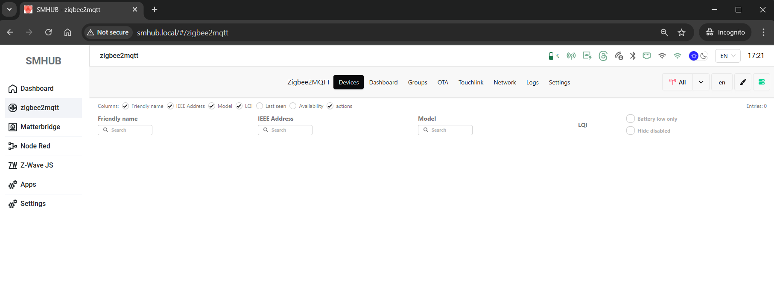The width and height of the screenshot is (774, 307).
Task: Enable the Last seen column checkbox
Action: click(x=260, y=106)
